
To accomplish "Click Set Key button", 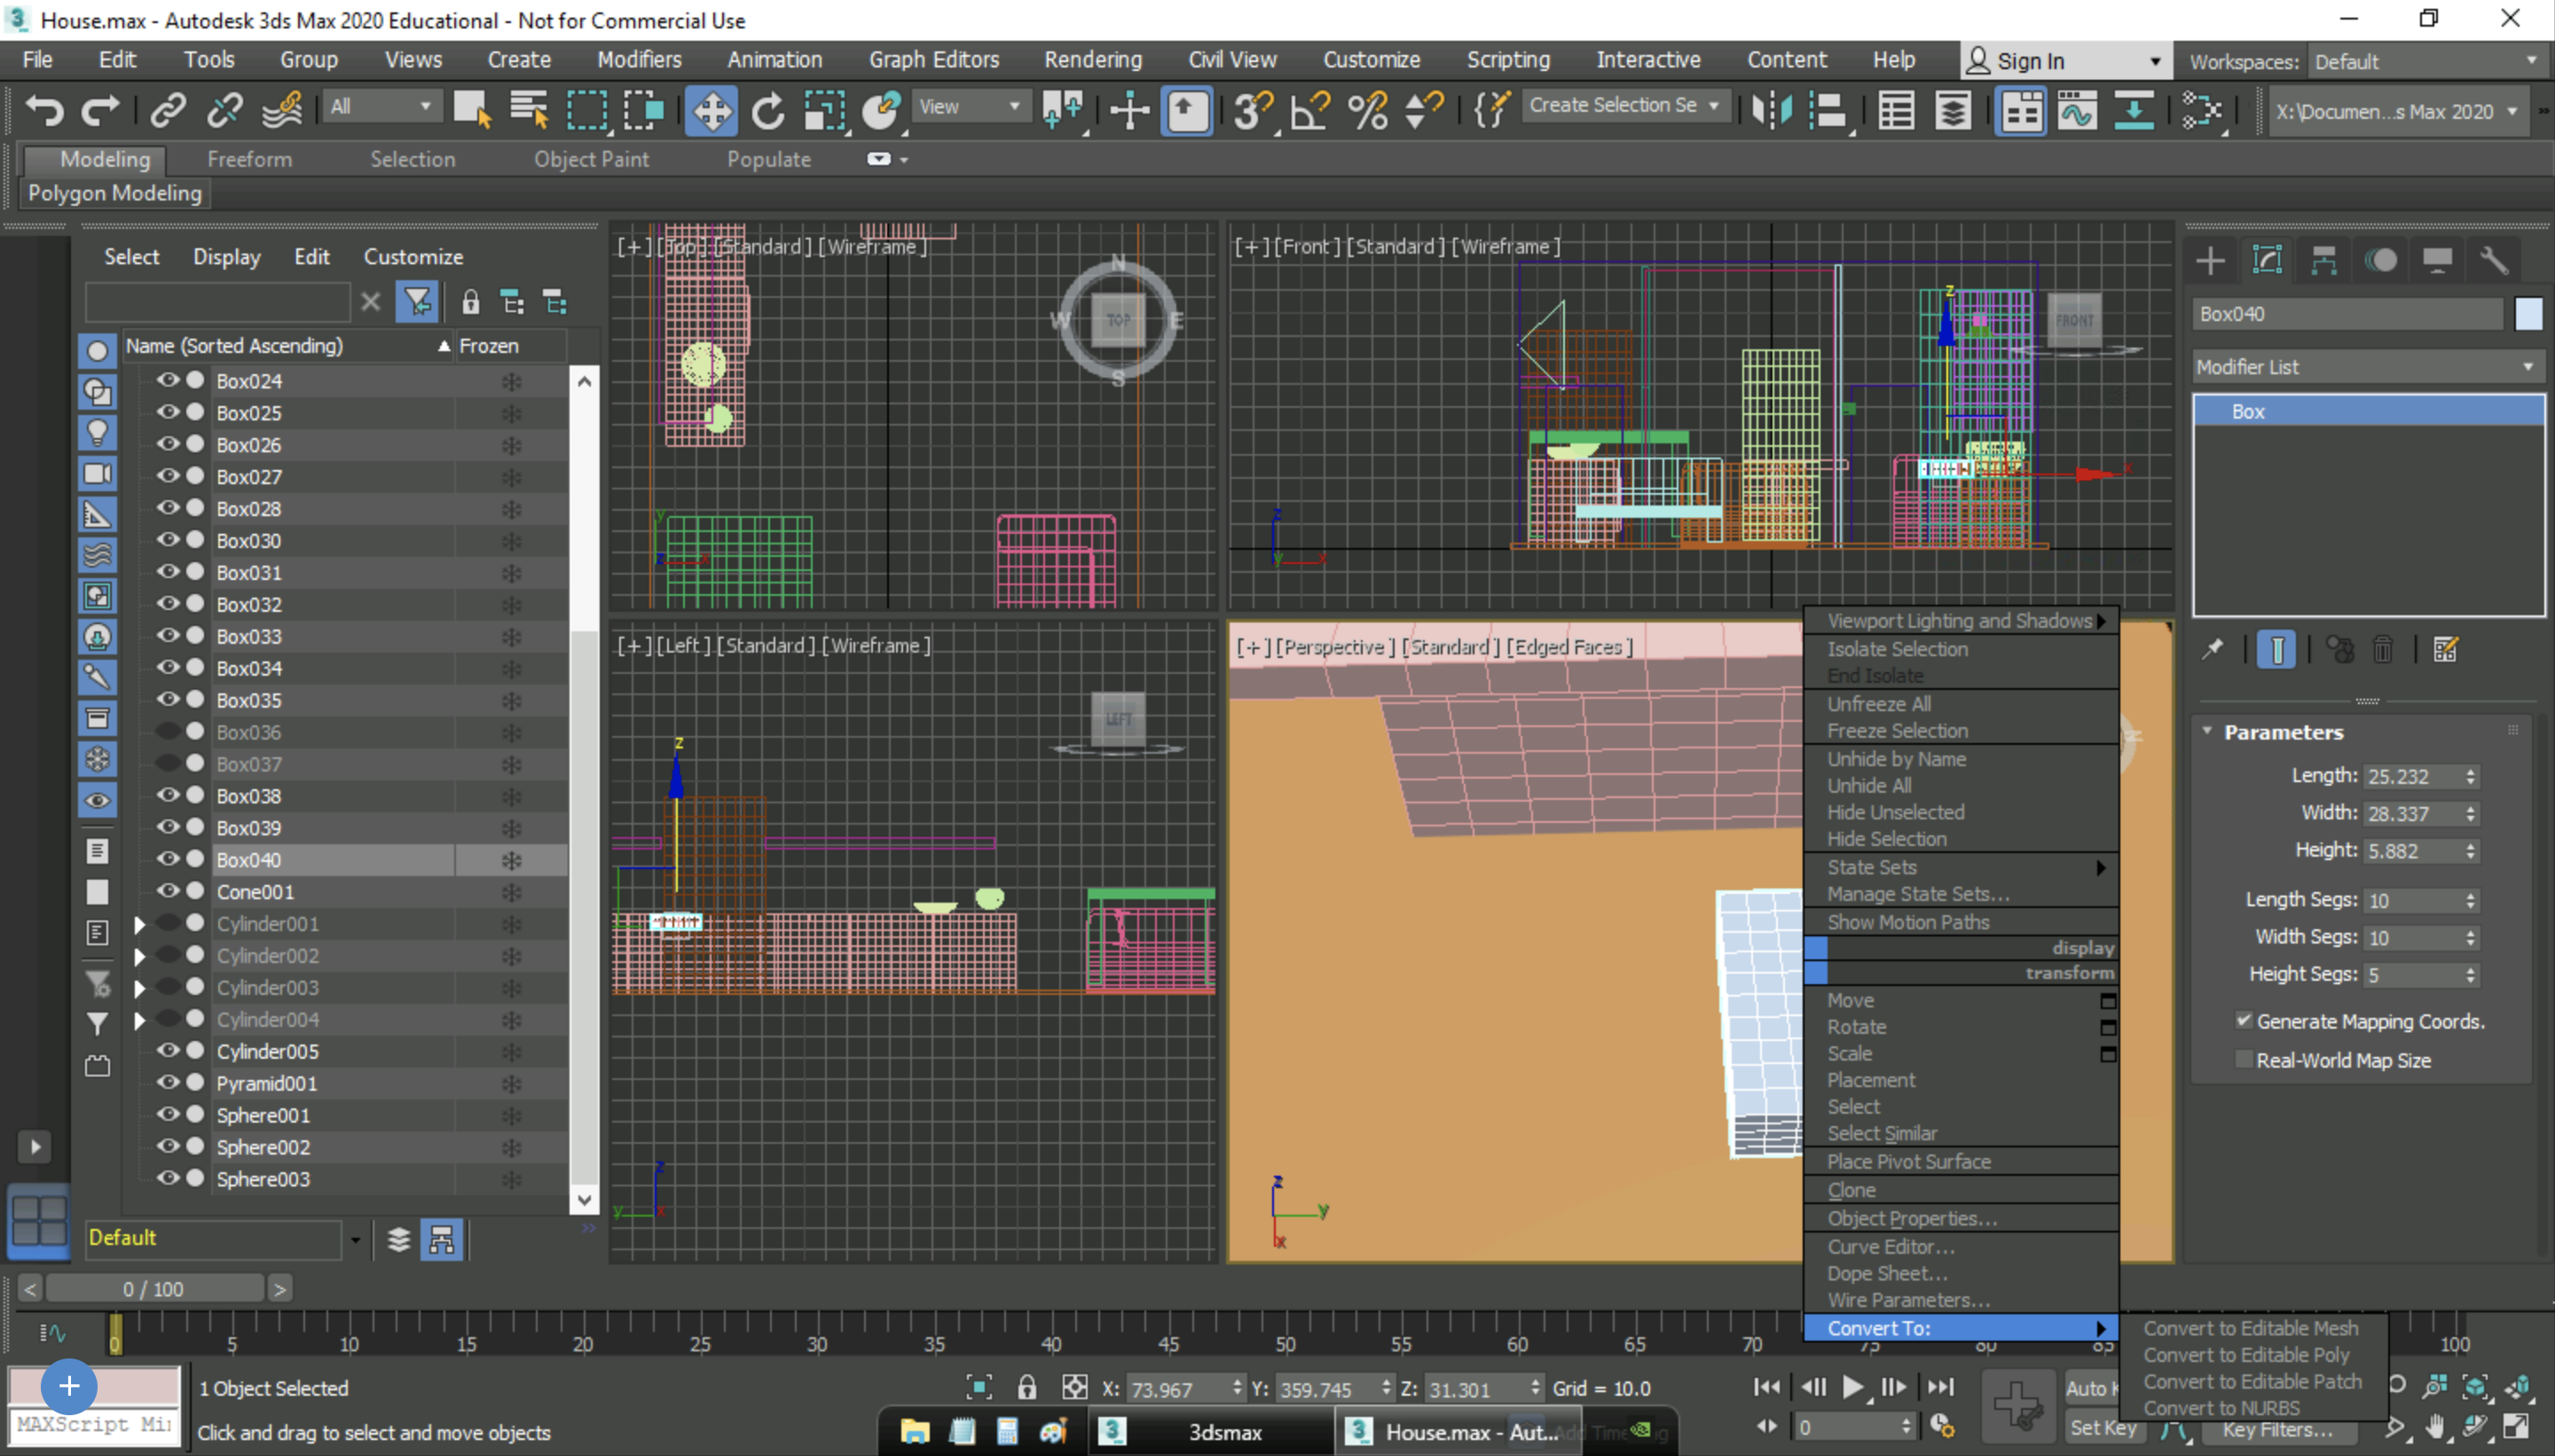I will coord(2102,1427).
